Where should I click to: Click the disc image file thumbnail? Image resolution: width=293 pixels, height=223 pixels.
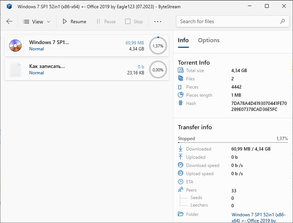(15, 46)
